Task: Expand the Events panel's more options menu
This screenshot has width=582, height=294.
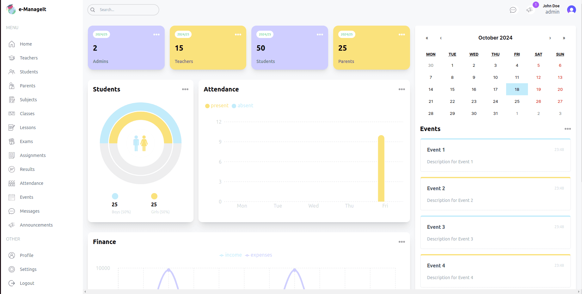Action: tap(567, 129)
